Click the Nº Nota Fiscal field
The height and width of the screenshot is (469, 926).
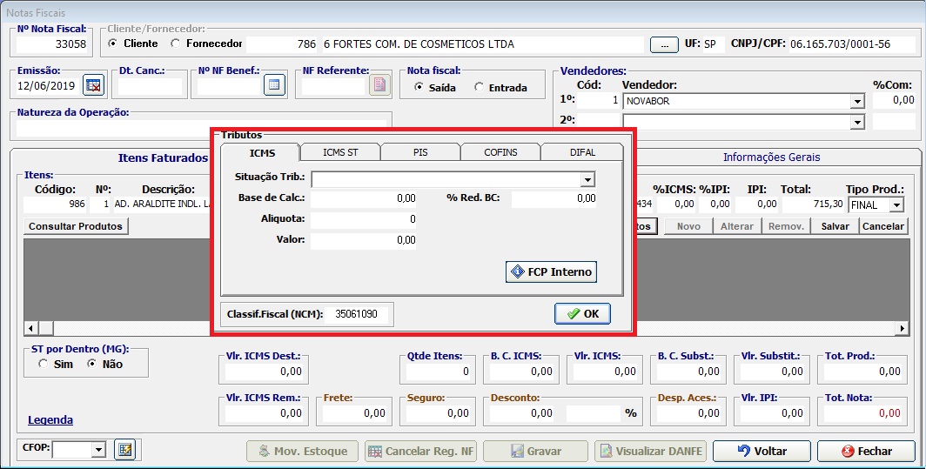[52, 44]
